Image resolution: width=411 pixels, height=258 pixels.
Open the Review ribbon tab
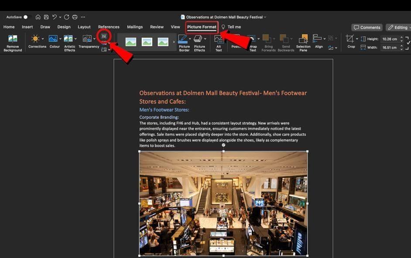tap(157, 27)
